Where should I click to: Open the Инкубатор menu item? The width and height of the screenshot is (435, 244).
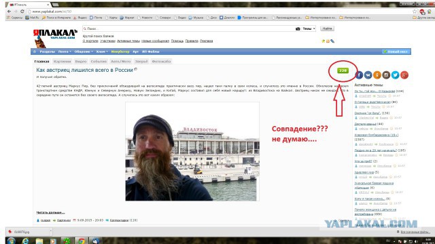(x=120, y=52)
